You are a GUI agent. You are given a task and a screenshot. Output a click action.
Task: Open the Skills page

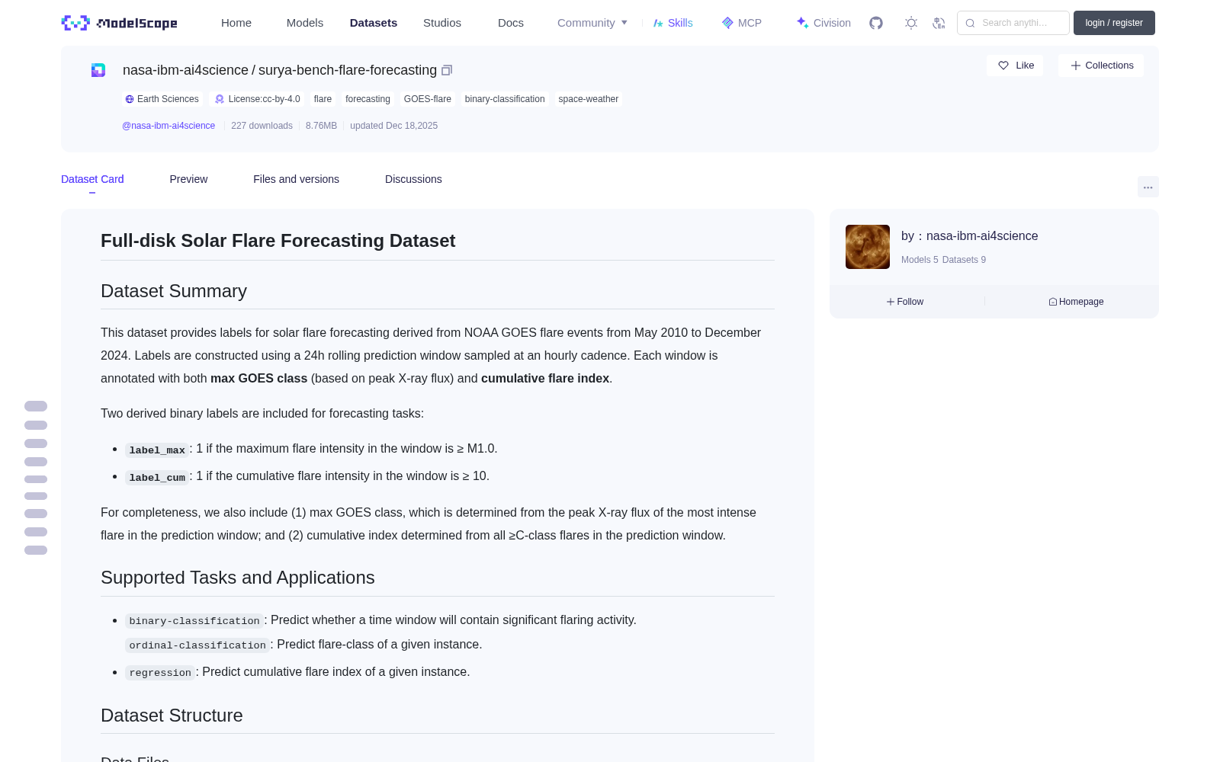pyautogui.click(x=673, y=23)
